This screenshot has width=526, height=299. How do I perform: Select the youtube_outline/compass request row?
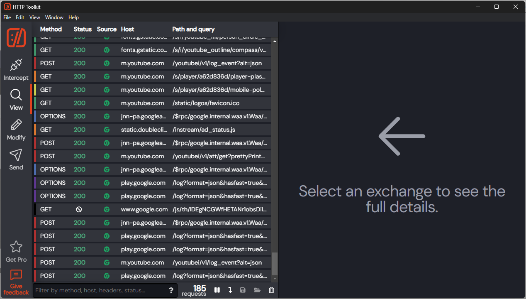tap(152, 50)
